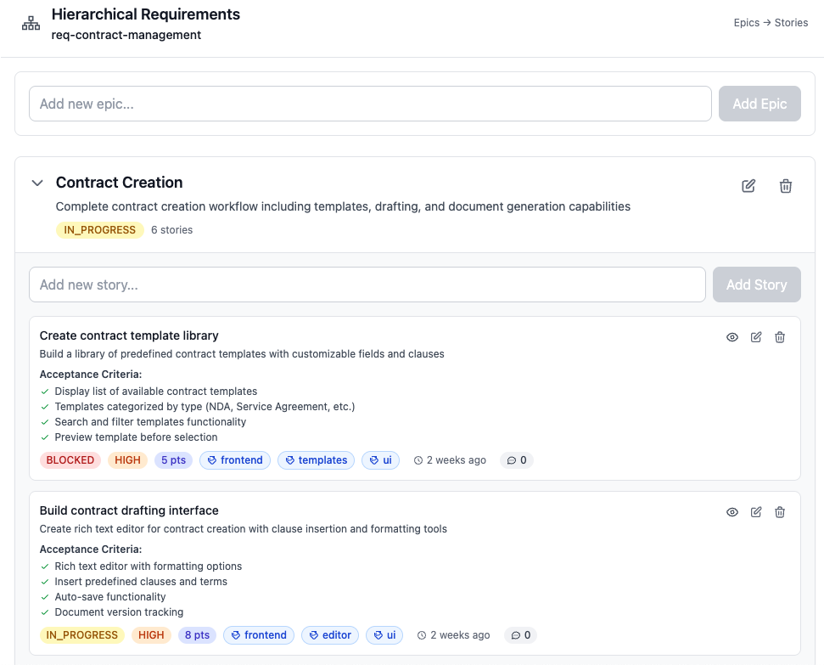Click the Add Story button
Image resolution: width=824 pixels, height=665 pixels.
point(756,285)
